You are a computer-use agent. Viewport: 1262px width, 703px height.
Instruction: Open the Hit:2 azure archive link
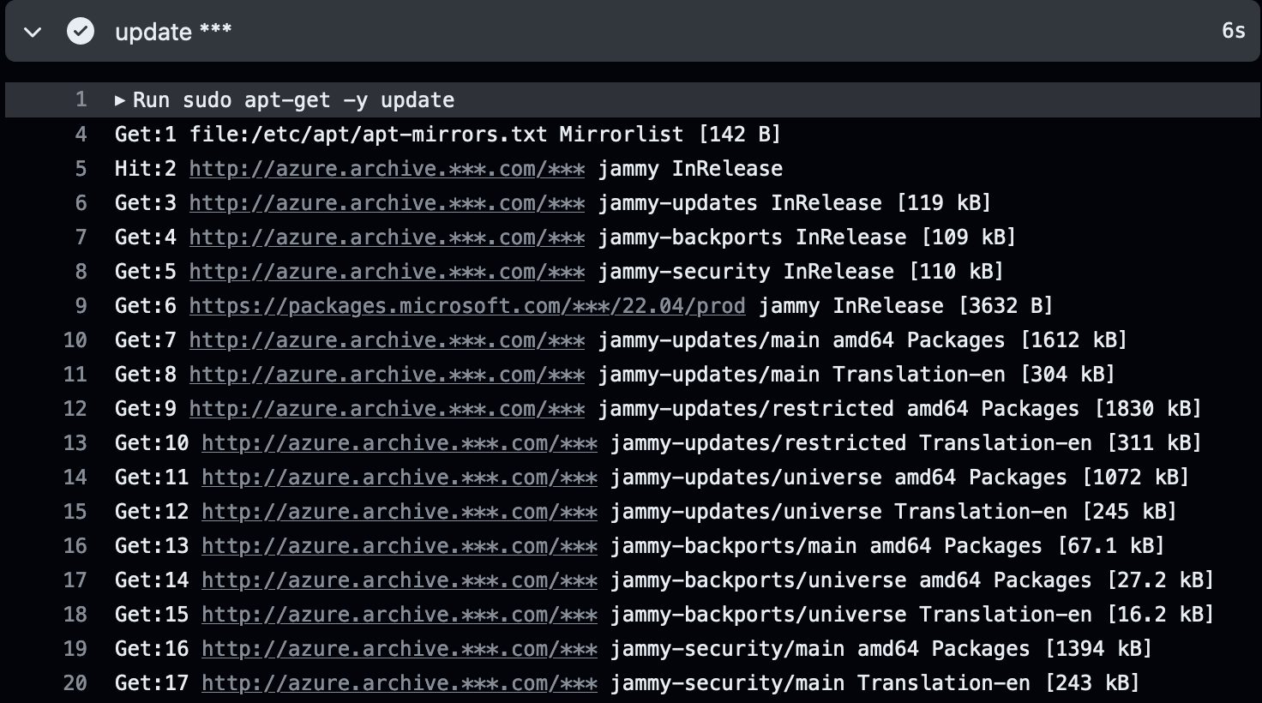[387, 169]
